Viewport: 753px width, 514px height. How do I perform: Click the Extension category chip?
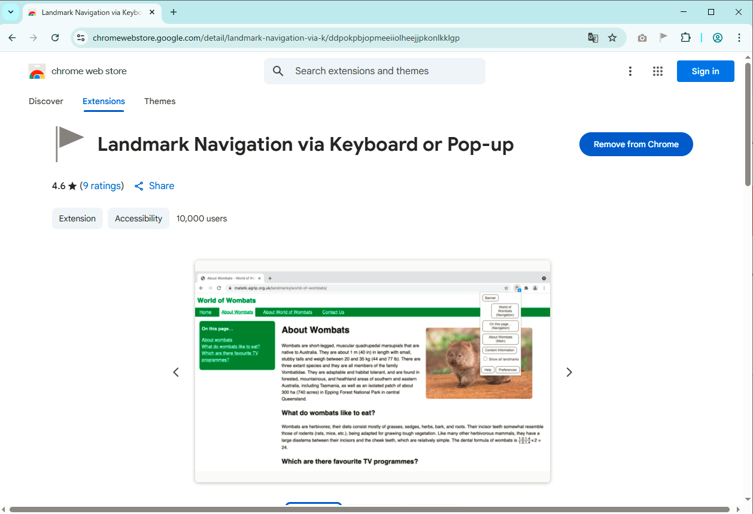pos(77,218)
